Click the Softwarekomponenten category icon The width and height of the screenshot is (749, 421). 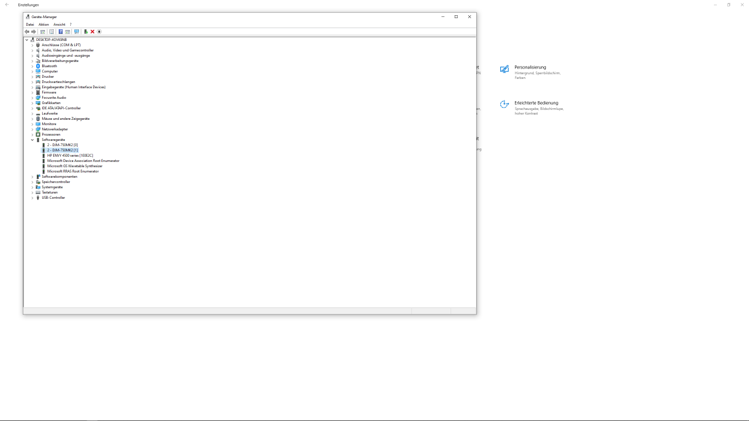point(38,177)
